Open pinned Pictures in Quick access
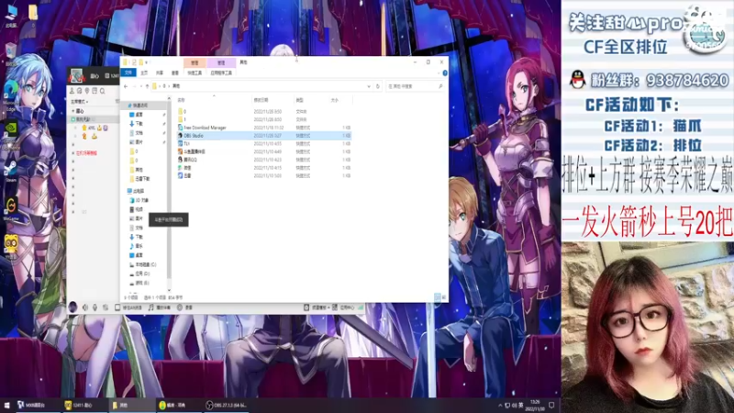The height and width of the screenshot is (413, 734). [136, 142]
